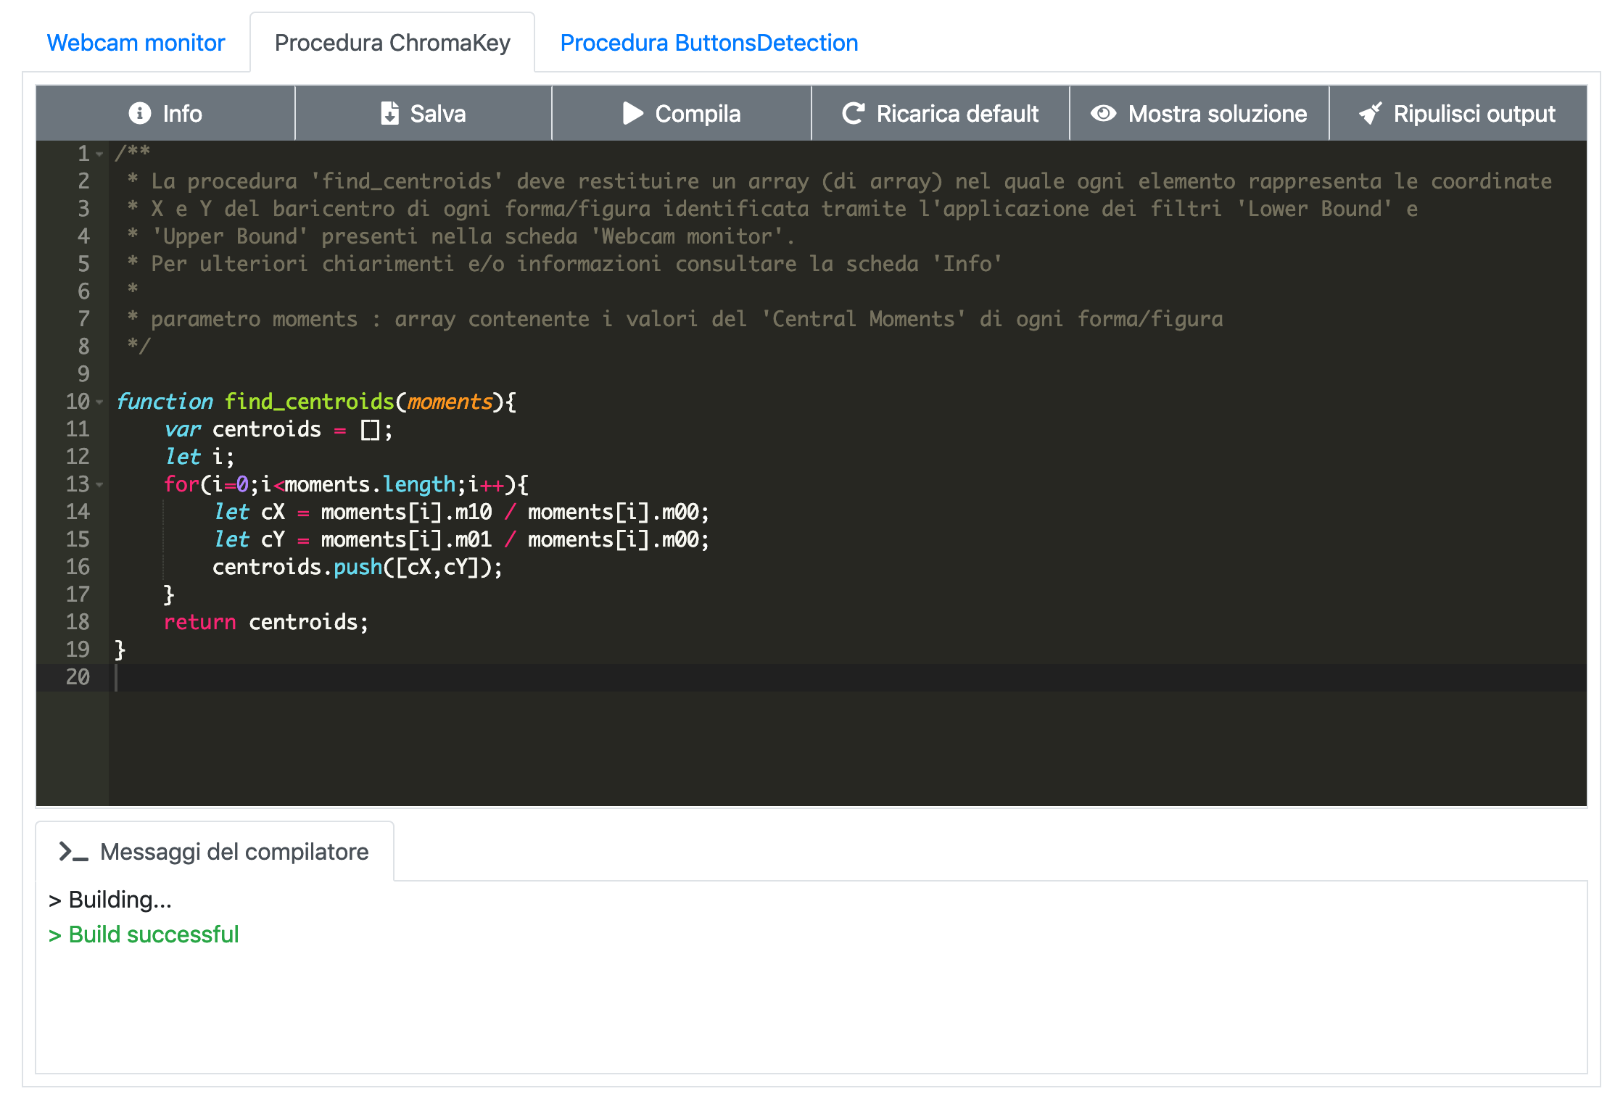The width and height of the screenshot is (1623, 1099).
Task: Collapse the comment block fold arrow at line 1
Action: coord(100,154)
